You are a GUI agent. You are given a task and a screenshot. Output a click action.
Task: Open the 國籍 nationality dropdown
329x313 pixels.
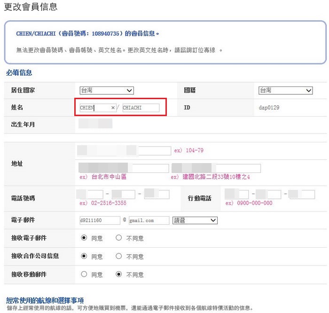(x=285, y=91)
